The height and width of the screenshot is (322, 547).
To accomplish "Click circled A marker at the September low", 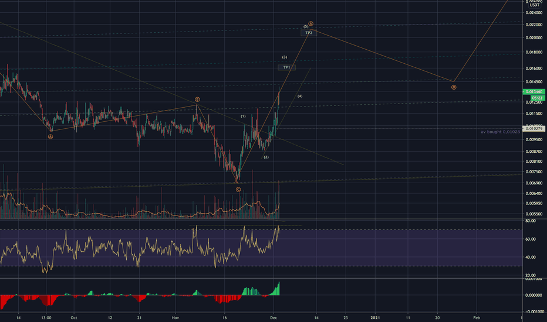I will [50, 137].
